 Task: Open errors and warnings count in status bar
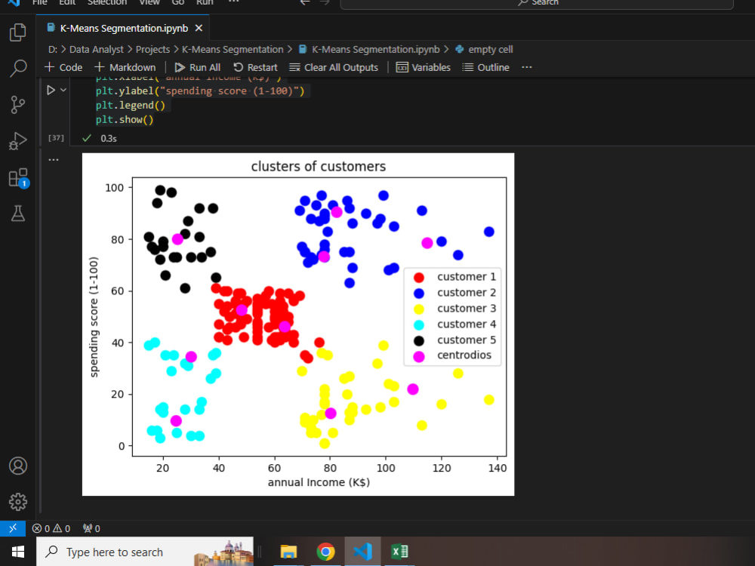[x=51, y=528]
